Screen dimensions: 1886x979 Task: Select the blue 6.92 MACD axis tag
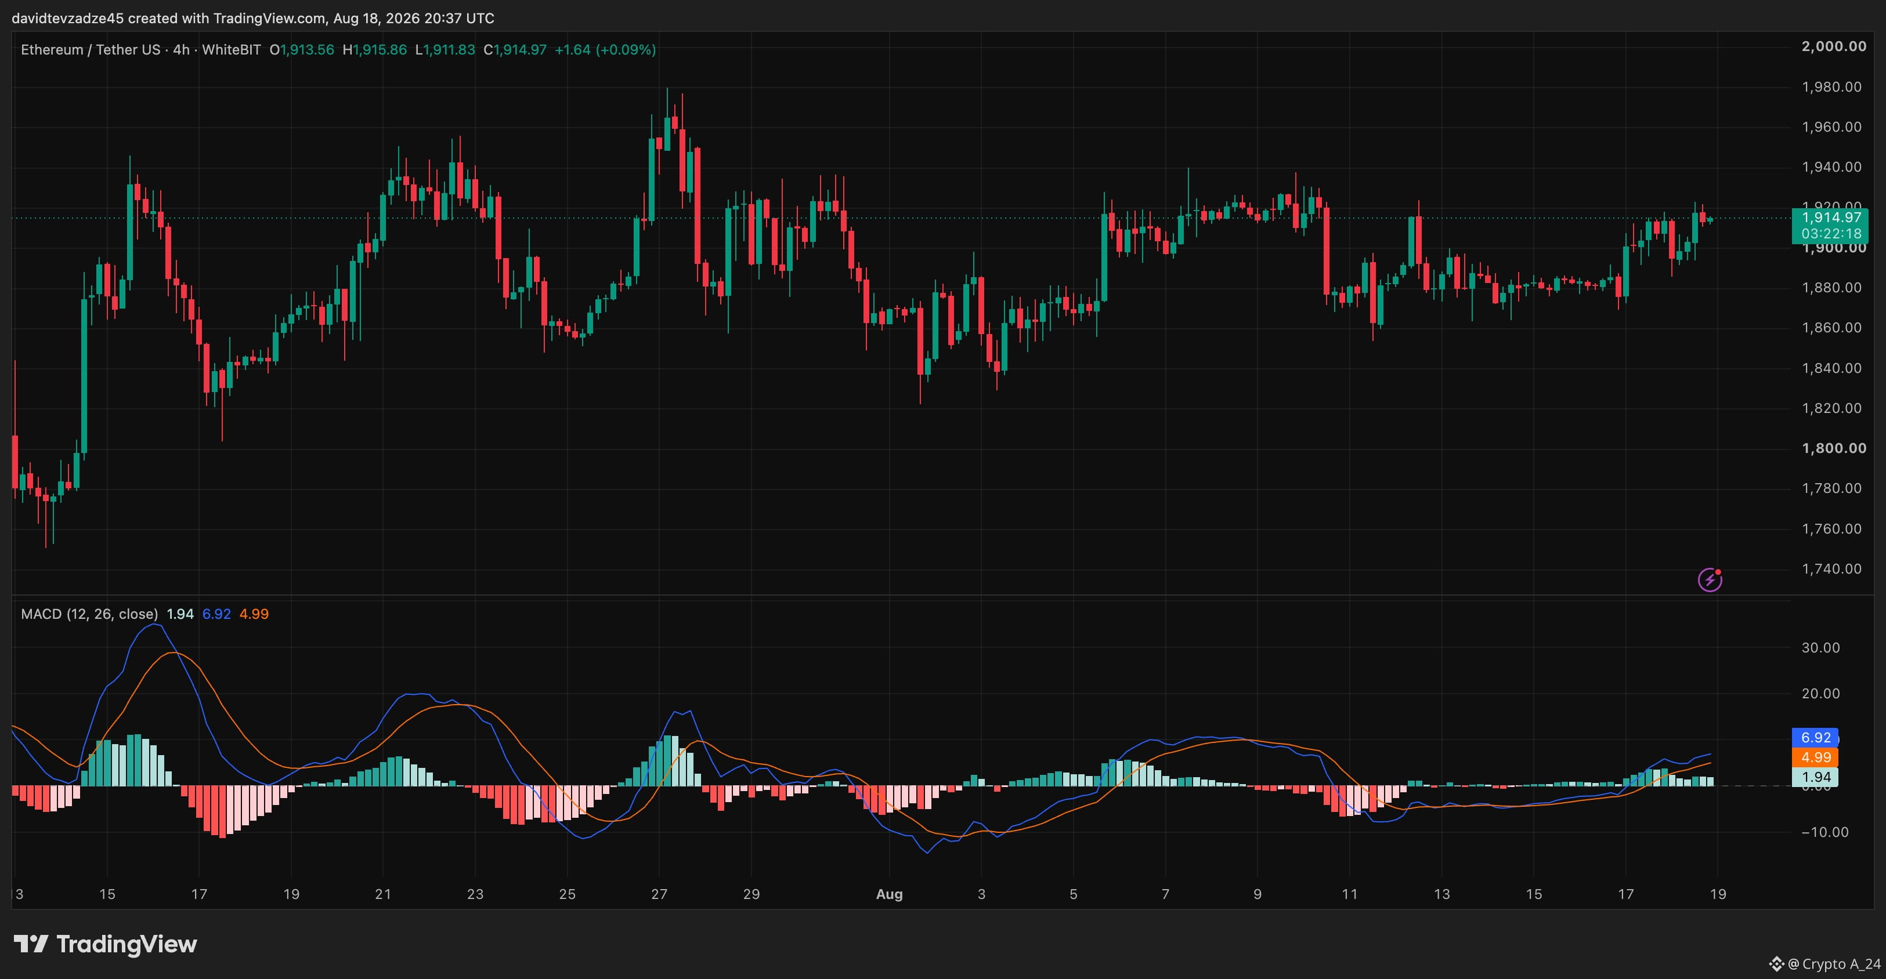(1816, 738)
